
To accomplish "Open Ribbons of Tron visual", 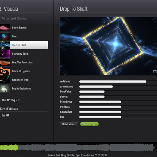I will pos(20,80).
